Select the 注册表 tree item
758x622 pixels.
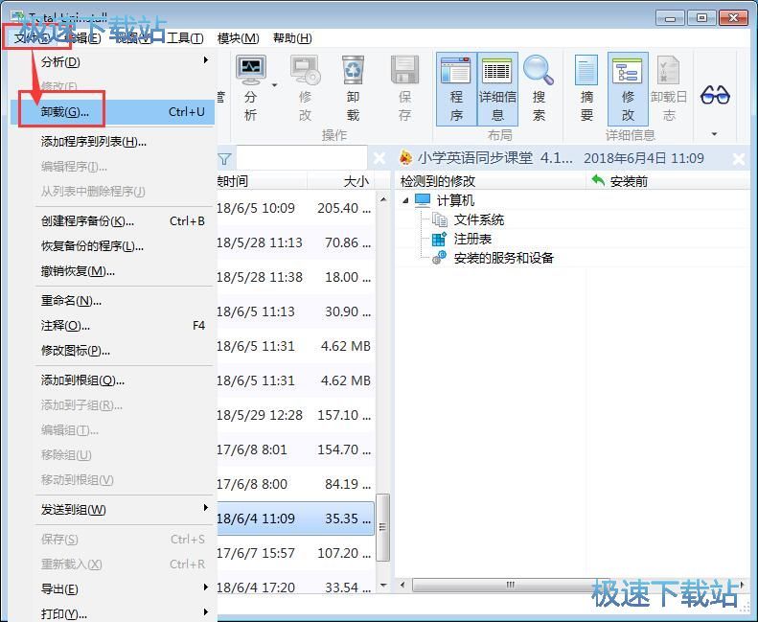pos(472,239)
